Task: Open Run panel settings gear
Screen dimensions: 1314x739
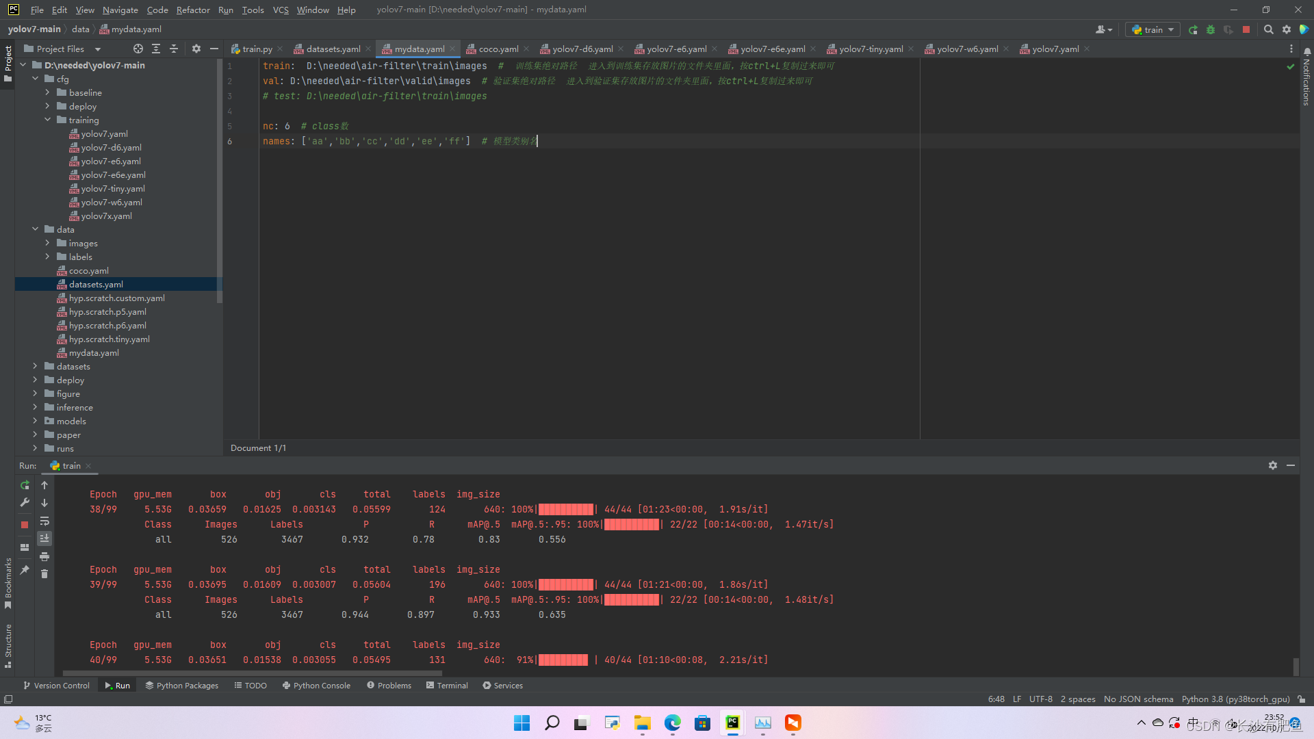Action: pyautogui.click(x=1272, y=465)
